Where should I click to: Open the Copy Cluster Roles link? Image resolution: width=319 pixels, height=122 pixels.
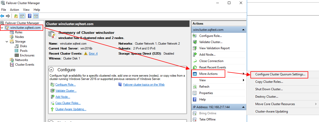68,103
